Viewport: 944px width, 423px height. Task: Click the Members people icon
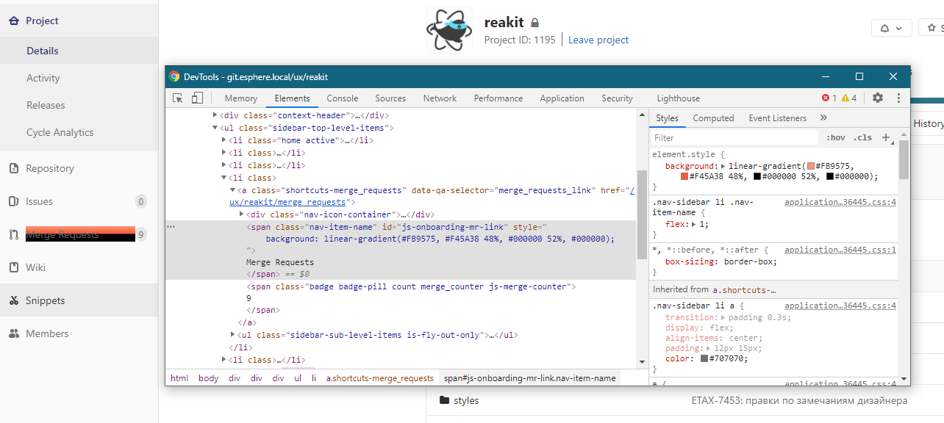[13, 333]
